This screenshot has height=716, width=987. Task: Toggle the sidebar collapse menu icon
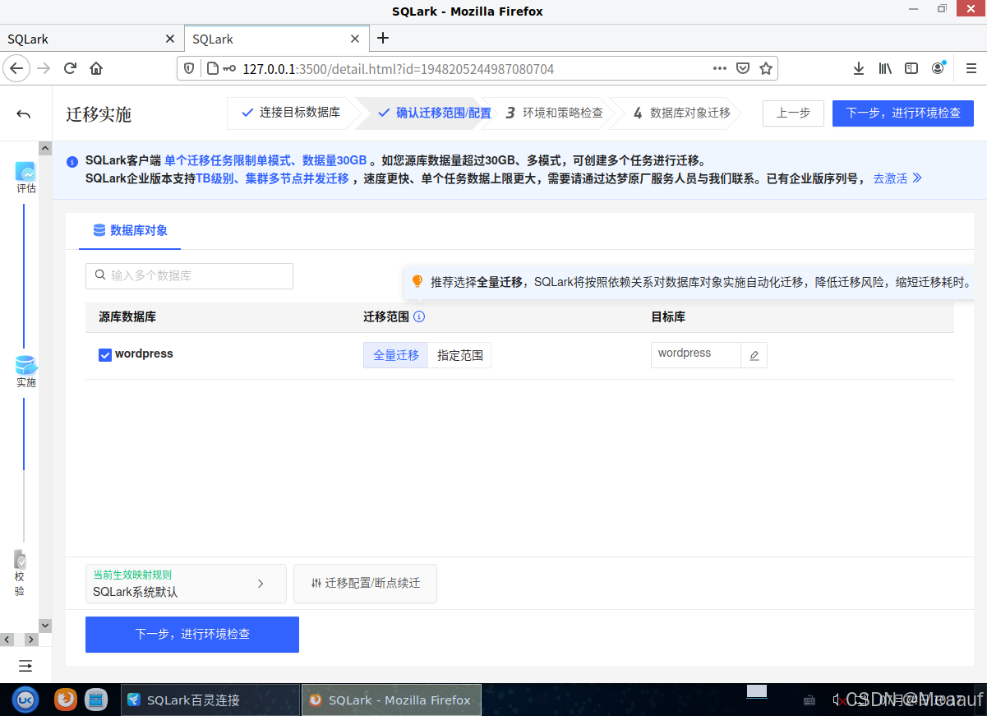(x=25, y=665)
